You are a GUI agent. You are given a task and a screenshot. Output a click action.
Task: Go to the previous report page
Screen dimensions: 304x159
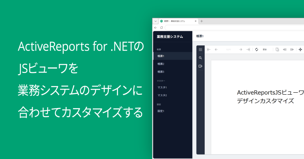(x=216, y=50)
